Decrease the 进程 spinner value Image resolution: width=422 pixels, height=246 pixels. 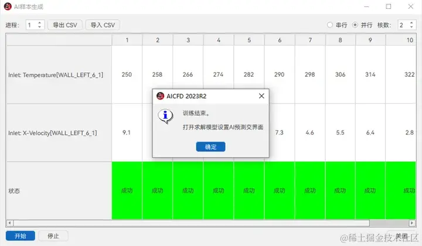tap(40, 27)
